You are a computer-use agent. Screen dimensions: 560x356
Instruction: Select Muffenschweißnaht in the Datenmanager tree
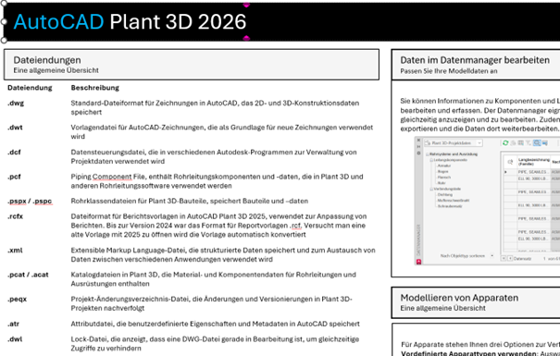[x=454, y=200]
